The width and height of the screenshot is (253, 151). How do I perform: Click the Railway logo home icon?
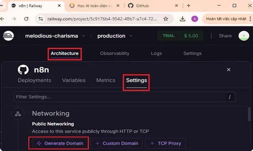coord(8,36)
